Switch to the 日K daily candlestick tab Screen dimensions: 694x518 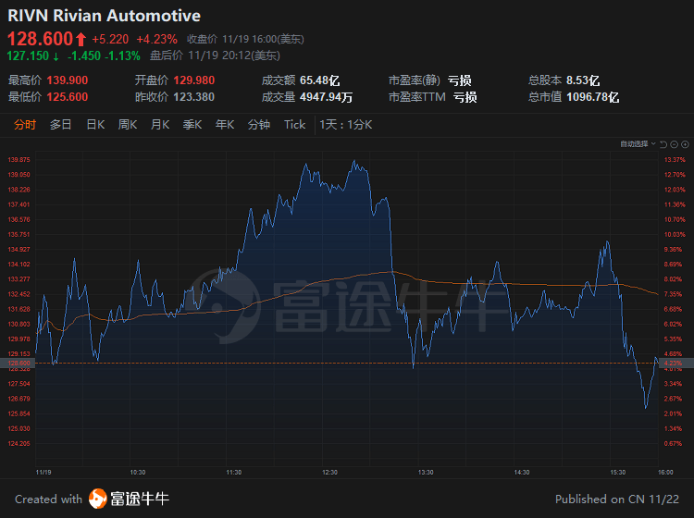click(x=95, y=125)
